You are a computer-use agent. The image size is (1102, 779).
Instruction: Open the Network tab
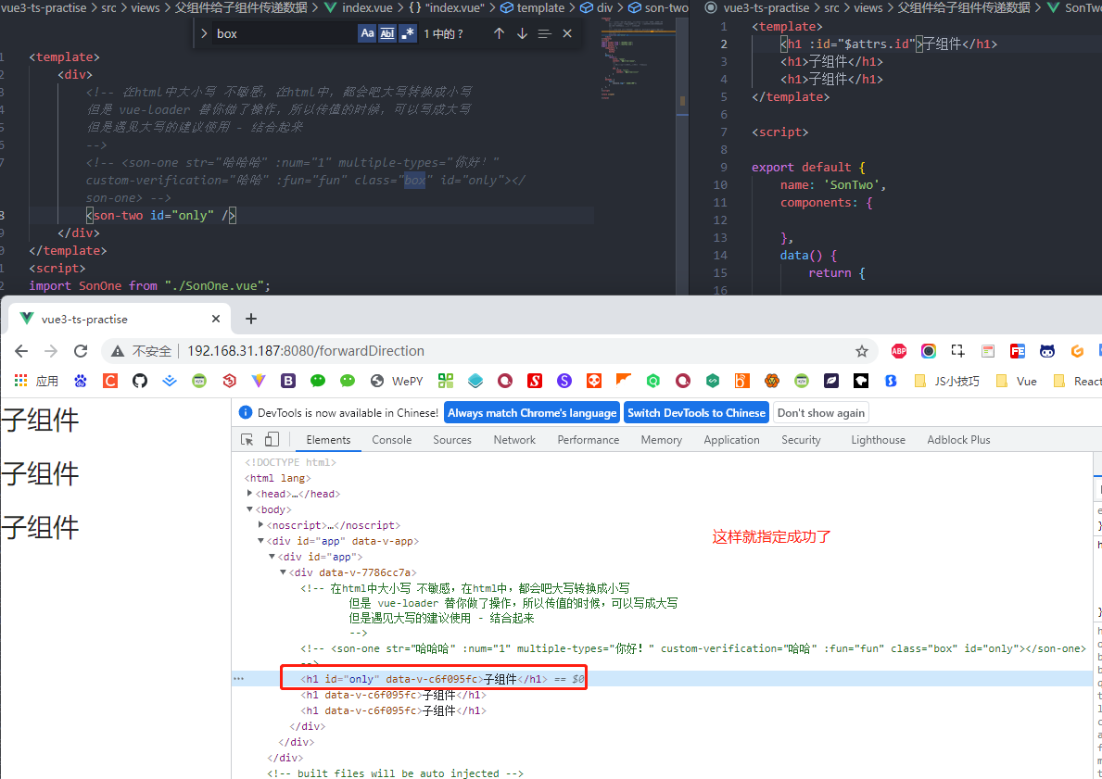(x=514, y=440)
